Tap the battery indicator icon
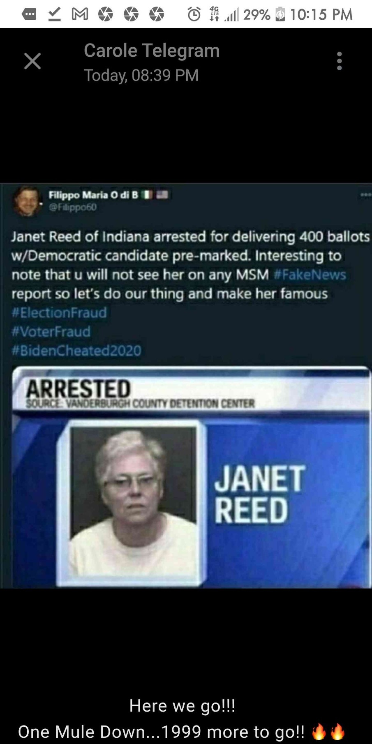Screen dimensions: 372x744 coord(280,15)
